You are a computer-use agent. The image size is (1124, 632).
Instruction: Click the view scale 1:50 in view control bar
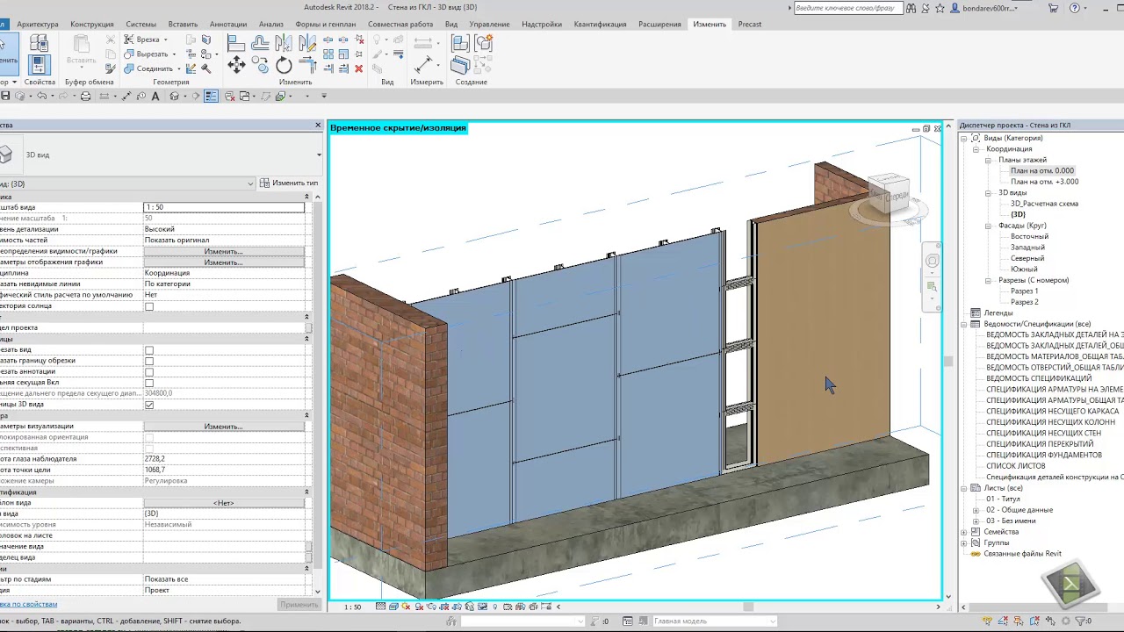353,607
